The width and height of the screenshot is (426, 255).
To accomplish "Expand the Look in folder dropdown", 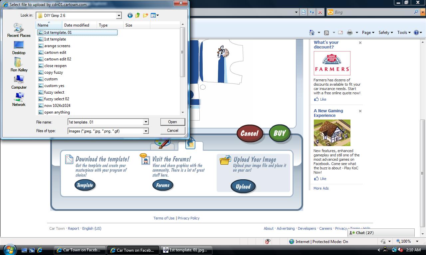I will [119, 15].
